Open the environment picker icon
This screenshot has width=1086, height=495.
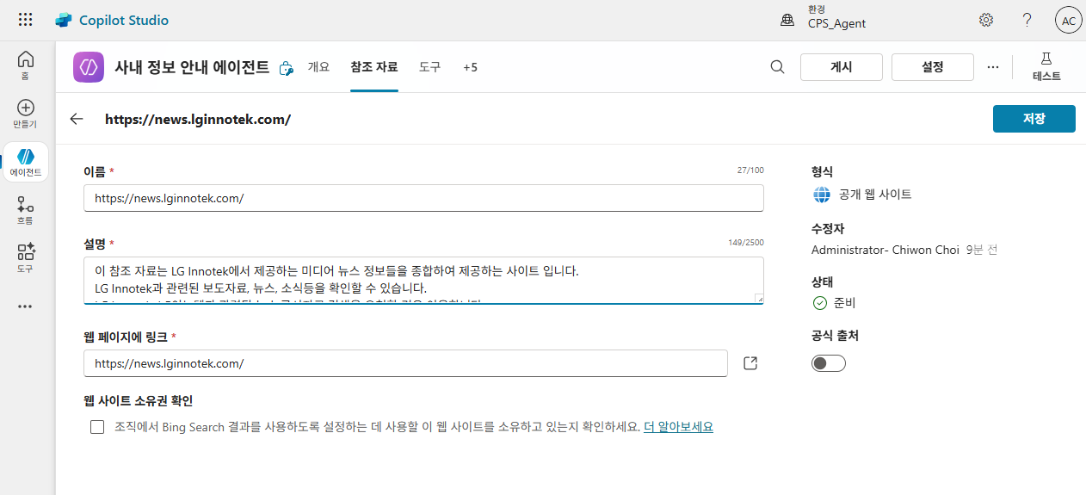tap(787, 20)
